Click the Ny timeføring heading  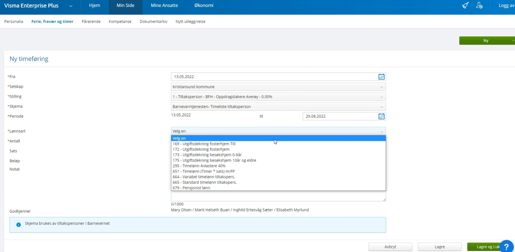tap(29, 59)
